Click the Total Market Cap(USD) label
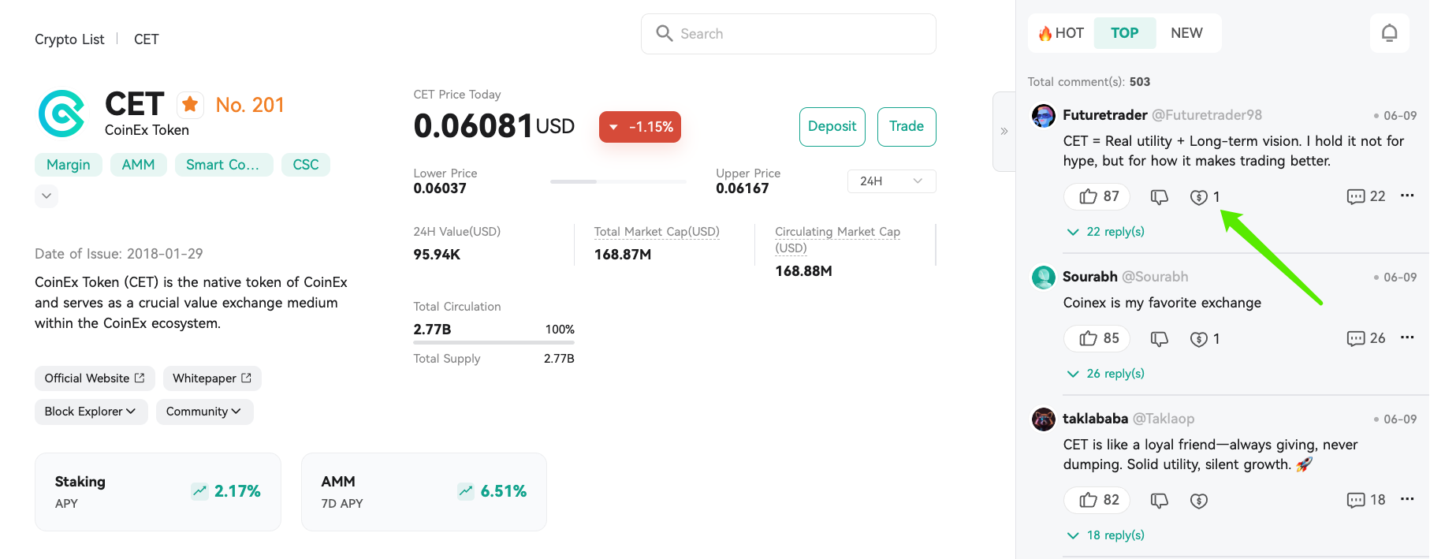The height and width of the screenshot is (559, 1430). point(657,232)
